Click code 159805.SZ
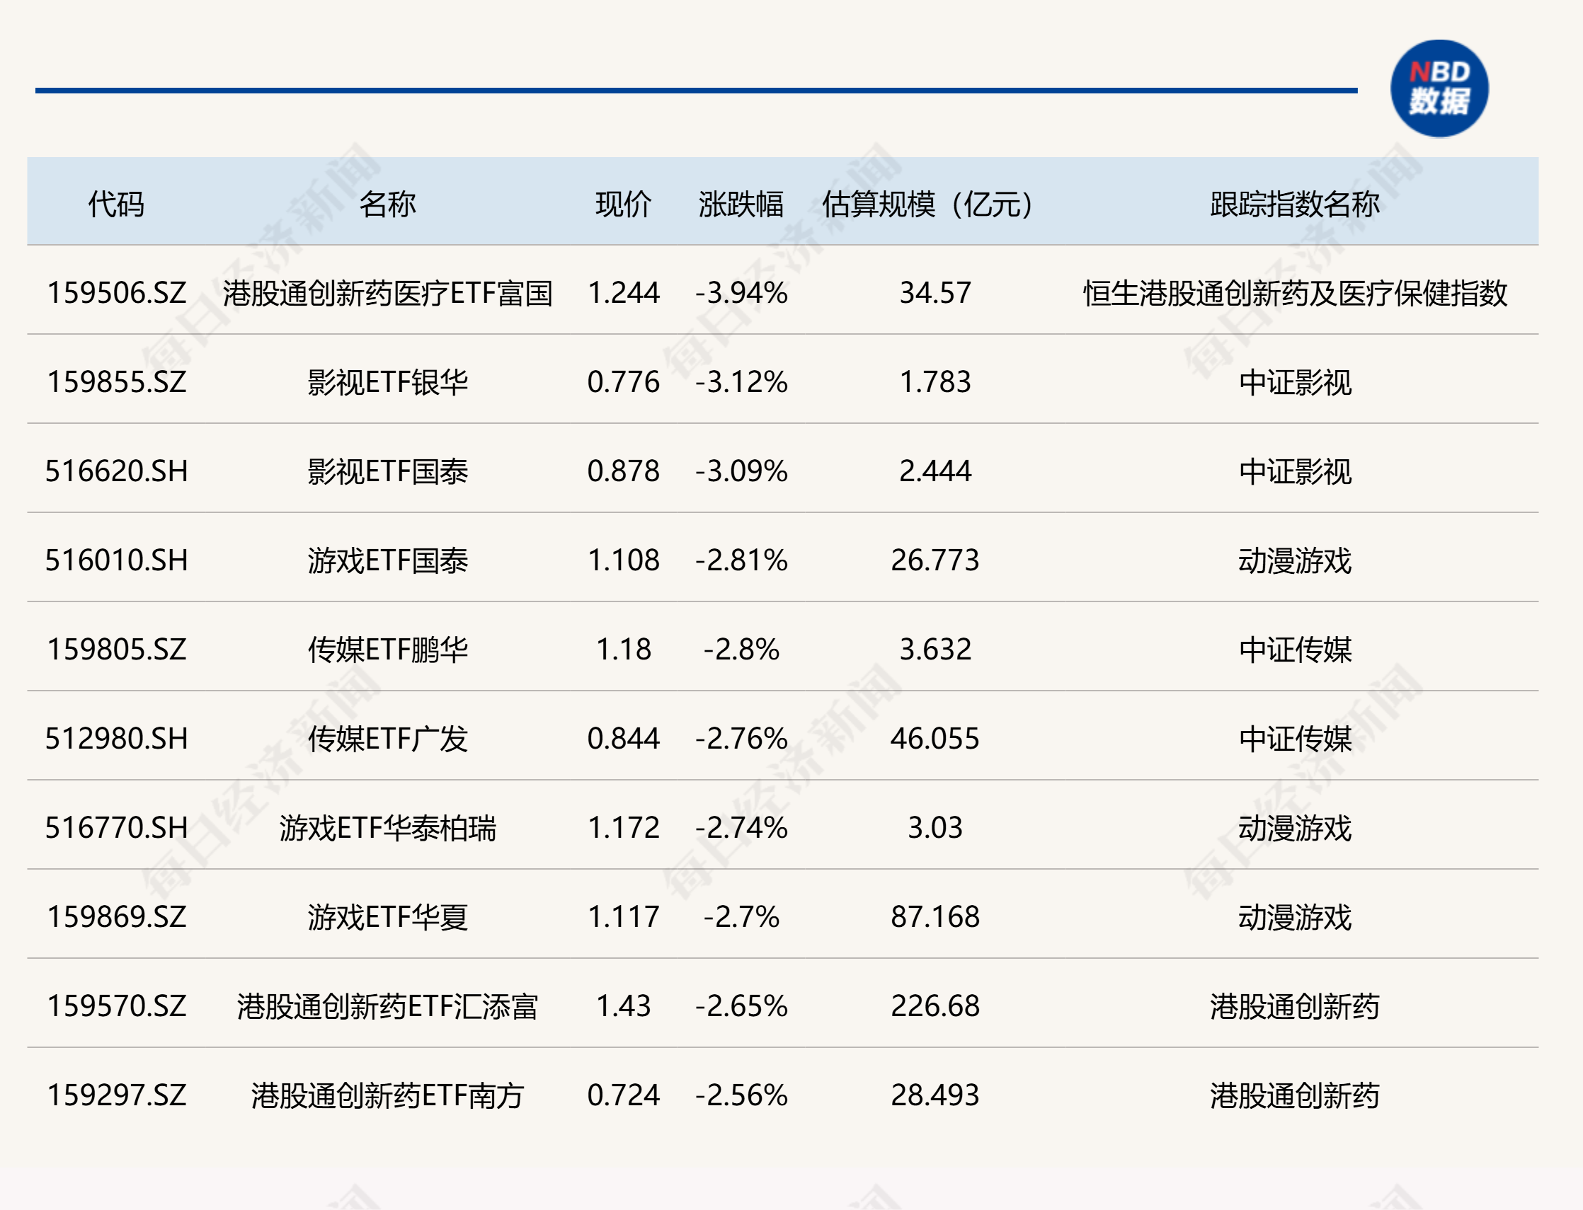Image resolution: width=1583 pixels, height=1210 pixels. click(x=116, y=650)
